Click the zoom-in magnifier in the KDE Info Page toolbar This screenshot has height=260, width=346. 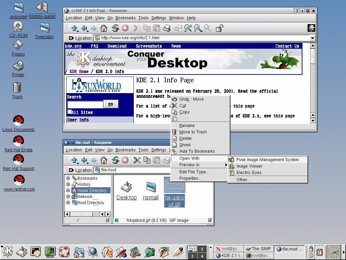(198, 28)
